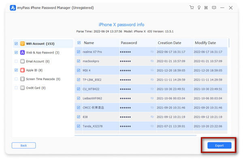Uncheck the WiFi Account category checkbox
The image size is (243, 159).
click(16, 44)
